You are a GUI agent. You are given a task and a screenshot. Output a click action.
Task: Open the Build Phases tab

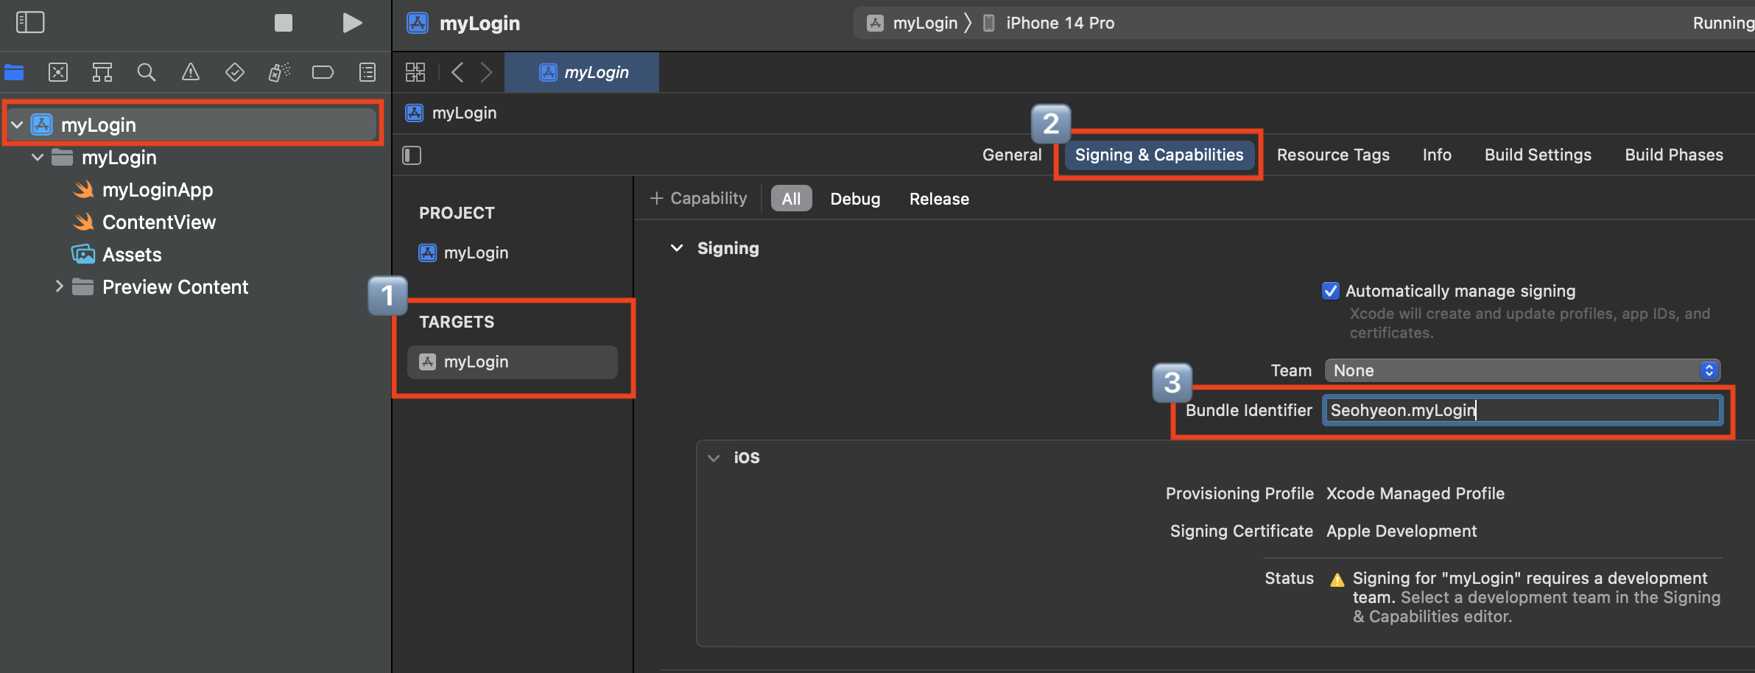(x=1674, y=155)
